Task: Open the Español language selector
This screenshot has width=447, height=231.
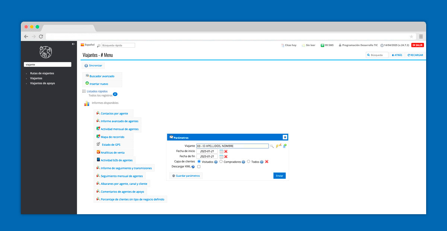Action: pyautogui.click(x=88, y=45)
